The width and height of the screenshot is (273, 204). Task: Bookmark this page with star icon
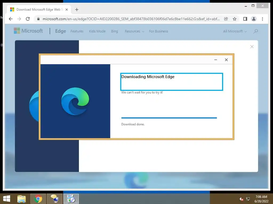pos(235,19)
